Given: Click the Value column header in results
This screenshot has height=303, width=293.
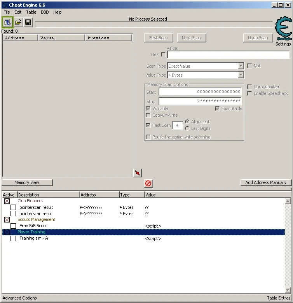Looking at the screenshot, I should point(61,38).
